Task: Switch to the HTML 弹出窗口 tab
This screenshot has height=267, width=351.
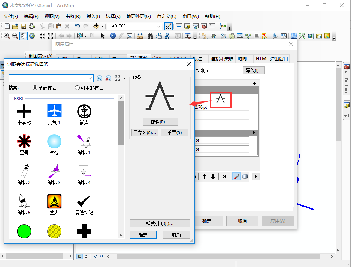Action: click(x=272, y=59)
